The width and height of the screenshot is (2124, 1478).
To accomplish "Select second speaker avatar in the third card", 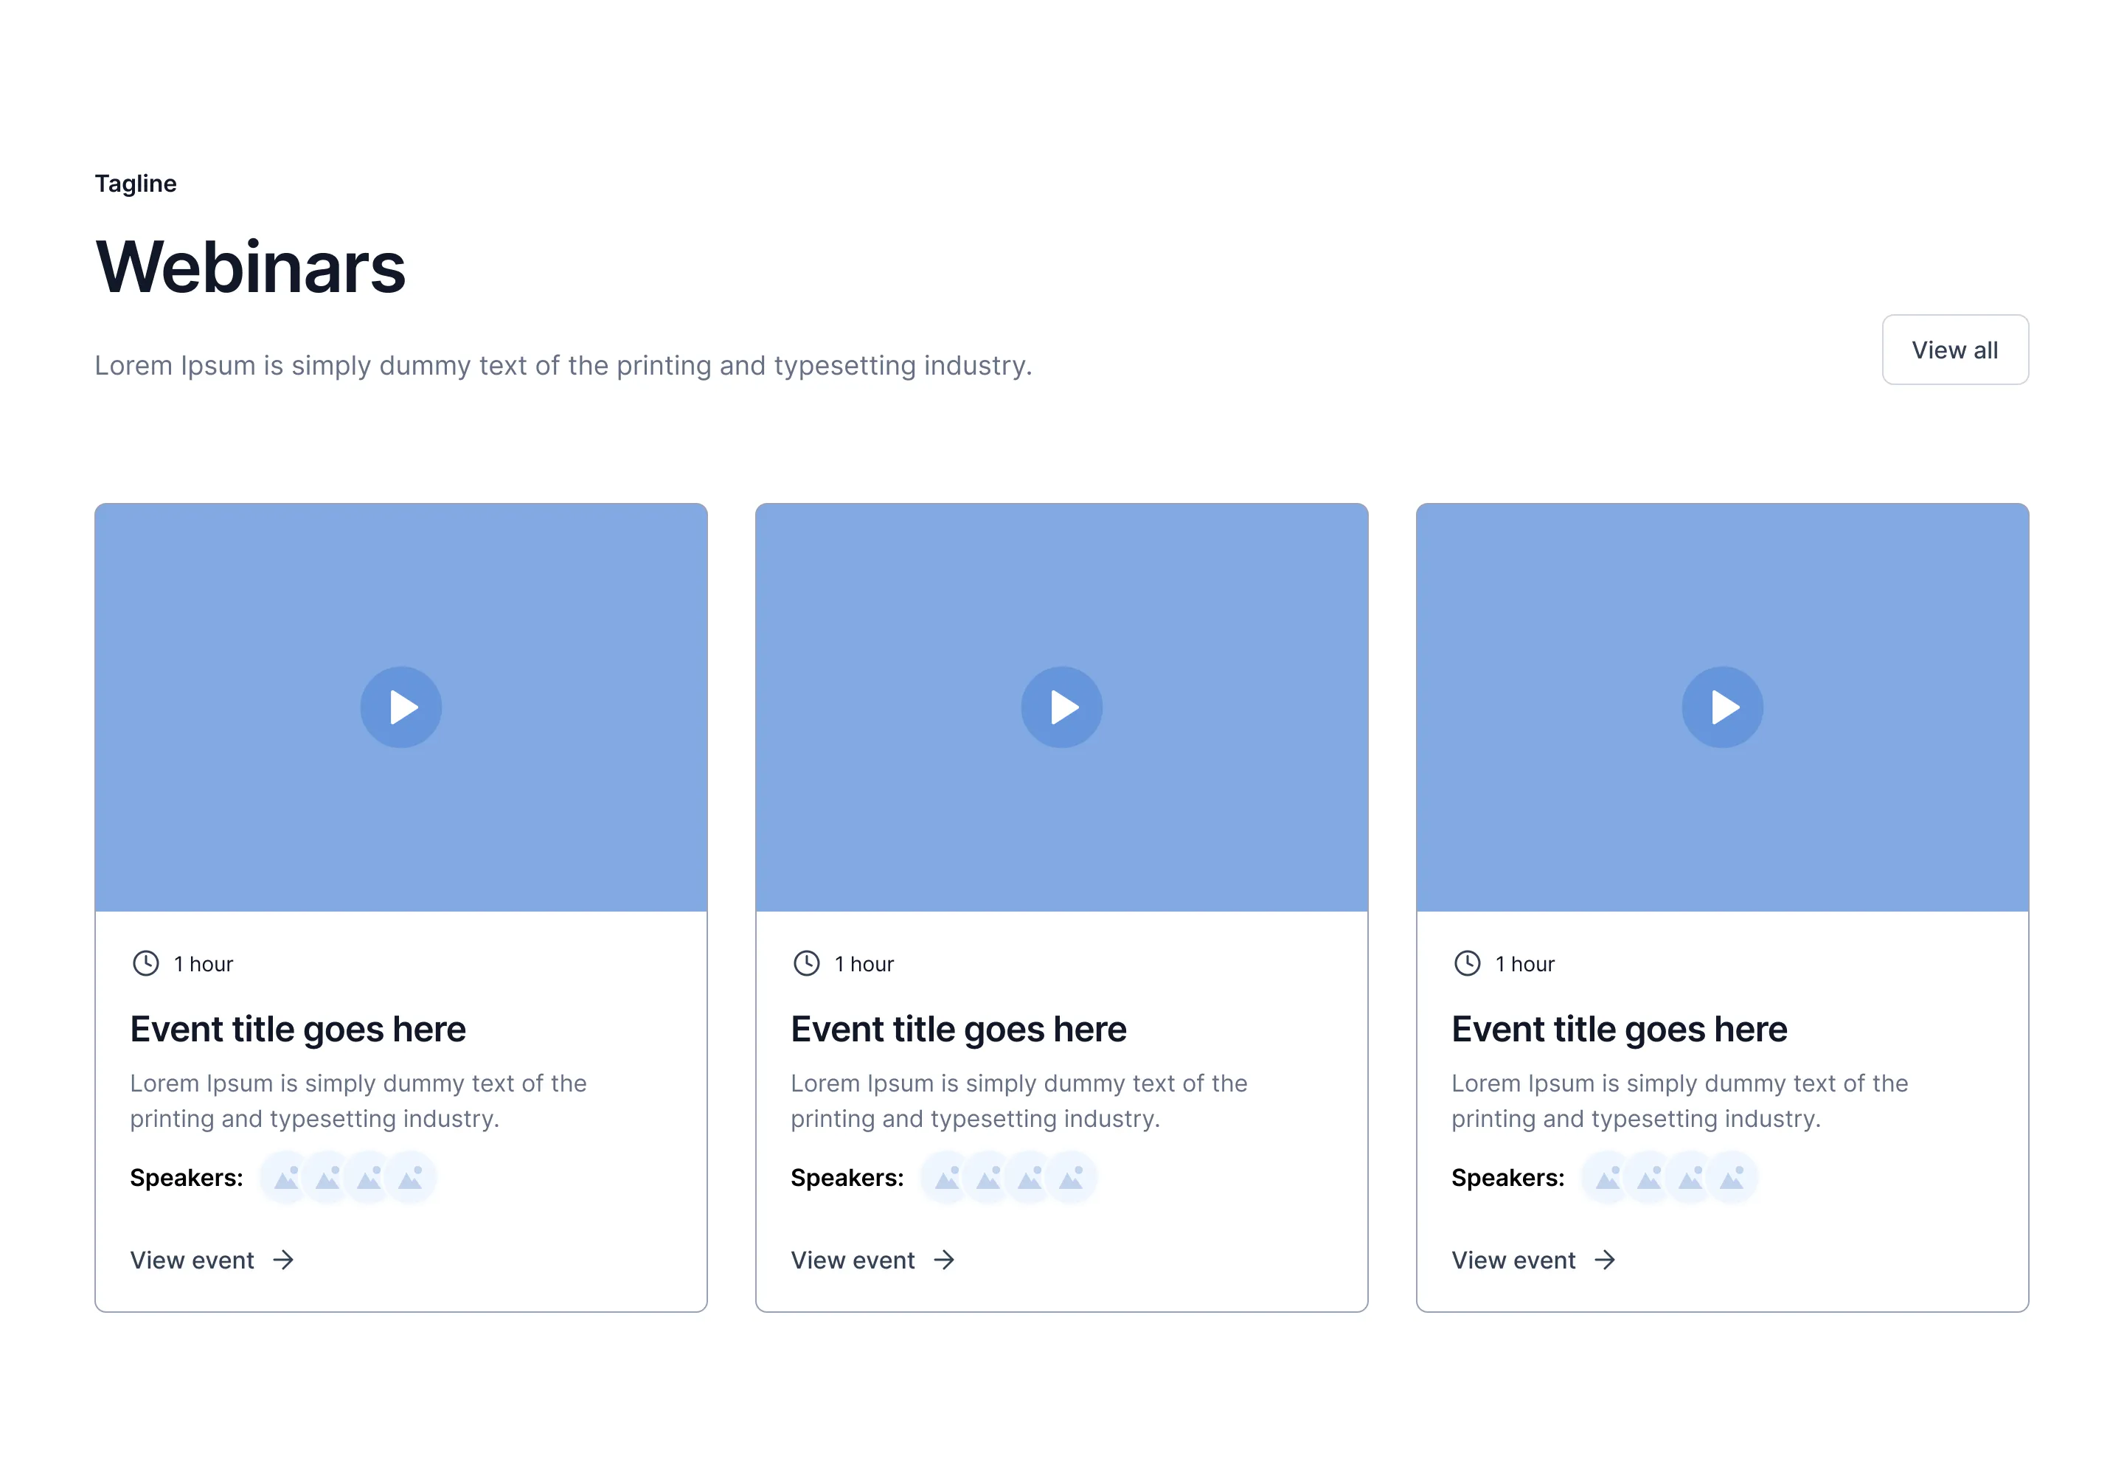I will 1648,1177.
